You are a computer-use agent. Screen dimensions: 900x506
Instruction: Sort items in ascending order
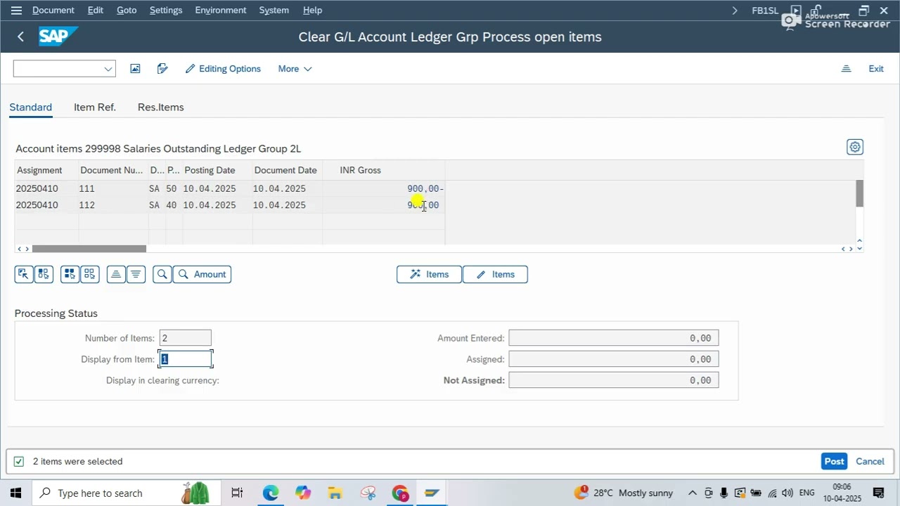[116, 274]
